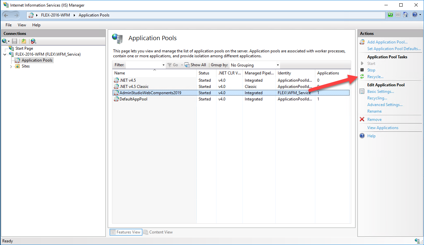Viewport: 424px width, 245px height.
Task: Select Application Pools in Connections tree
Action: pos(37,60)
